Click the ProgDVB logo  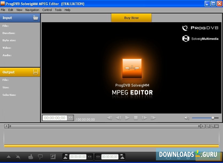click(200, 28)
